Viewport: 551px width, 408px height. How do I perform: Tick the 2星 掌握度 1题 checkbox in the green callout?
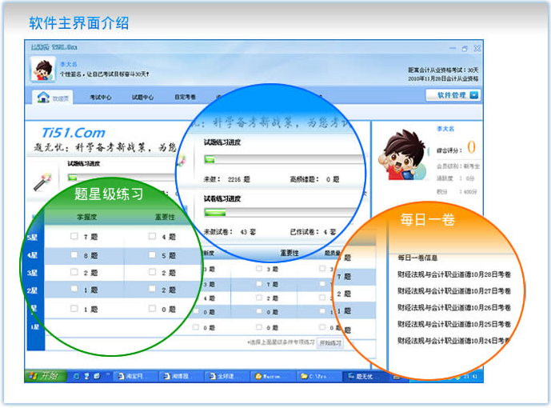(x=74, y=289)
